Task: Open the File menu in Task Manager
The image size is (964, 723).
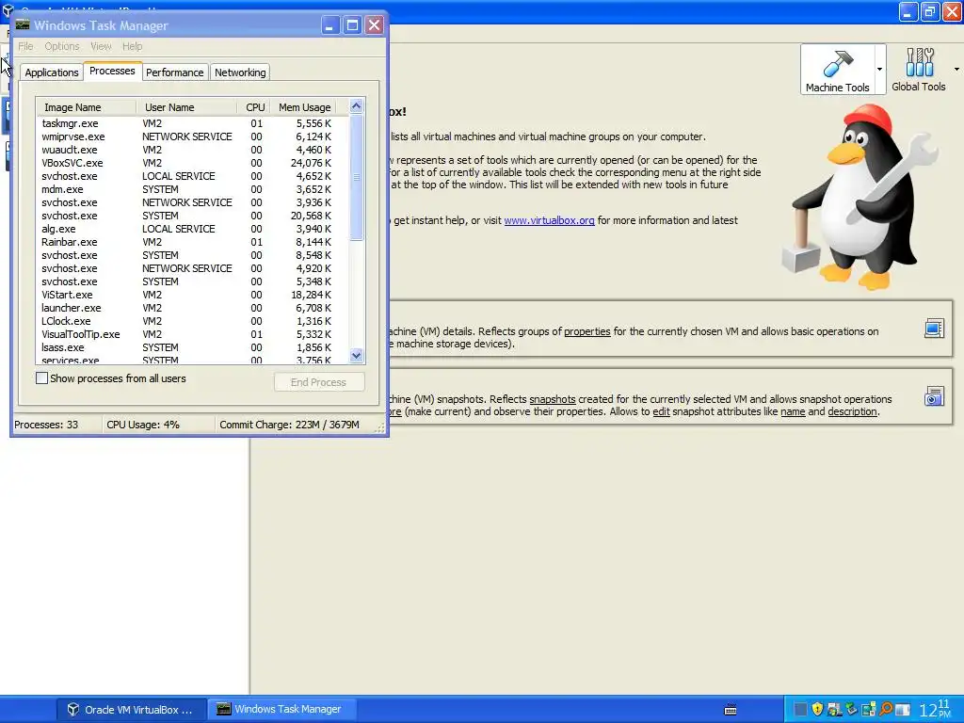Action: tap(25, 46)
